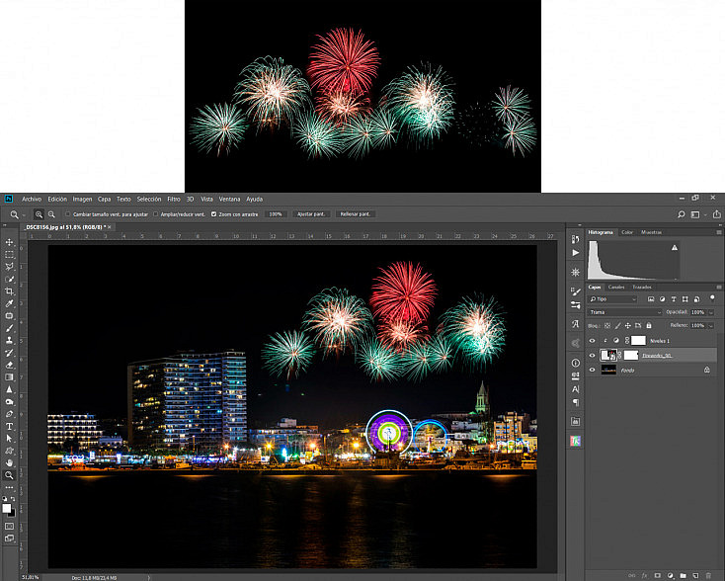Toggle layer filter on/off switch

point(712,298)
